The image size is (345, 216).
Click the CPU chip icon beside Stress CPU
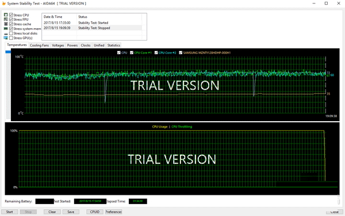[x=6, y=15]
